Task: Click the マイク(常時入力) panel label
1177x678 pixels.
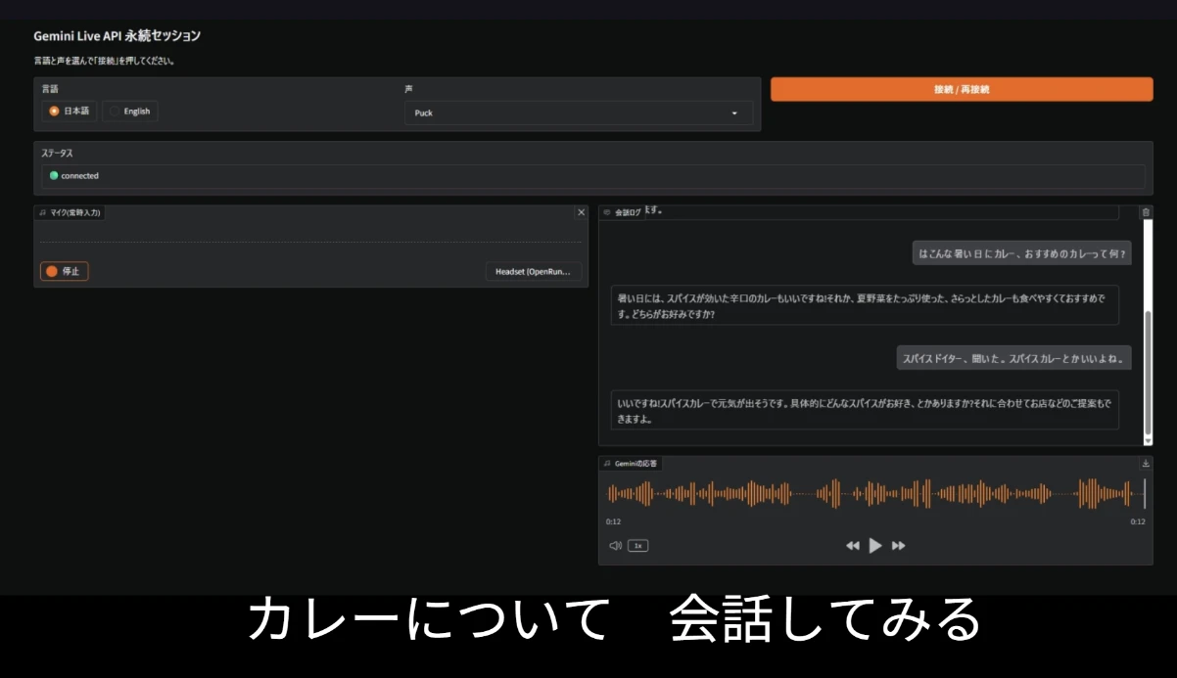Action: point(70,212)
